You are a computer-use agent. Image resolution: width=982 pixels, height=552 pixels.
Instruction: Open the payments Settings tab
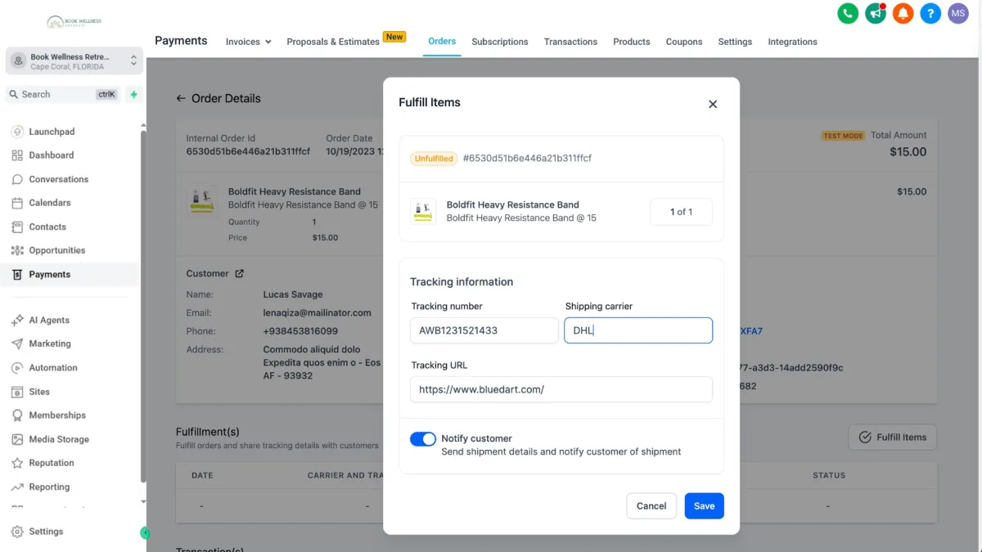tap(735, 42)
